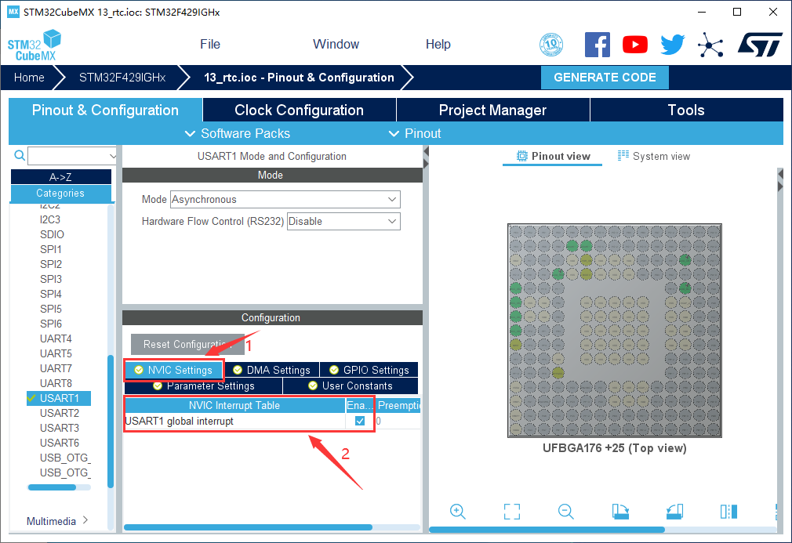The width and height of the screenshot is (792, 543).
Task: Select USART6 in peripheral list
Action: click(60, 443)
